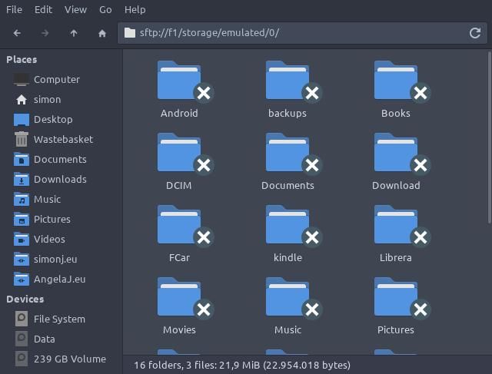Click the Places header in the sidebar

tap(22, 60)
